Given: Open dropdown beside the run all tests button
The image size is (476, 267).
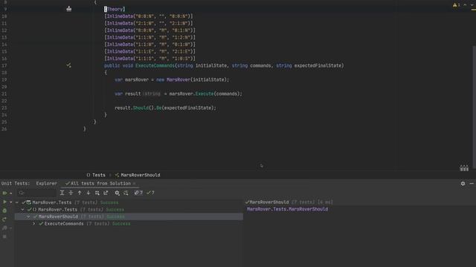Looking at the screenshot, I should 11,193.
